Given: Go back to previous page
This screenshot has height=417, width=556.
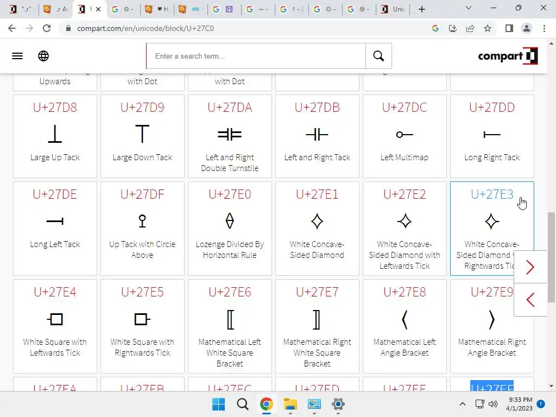Looking at the screenshot, I should pyautogui.click(x=12, y=28).
